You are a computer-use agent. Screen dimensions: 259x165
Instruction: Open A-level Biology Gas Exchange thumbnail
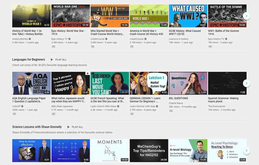(x=188, y=150)
